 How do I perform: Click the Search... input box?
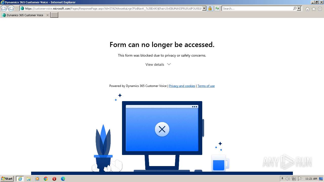pos(257,9)
